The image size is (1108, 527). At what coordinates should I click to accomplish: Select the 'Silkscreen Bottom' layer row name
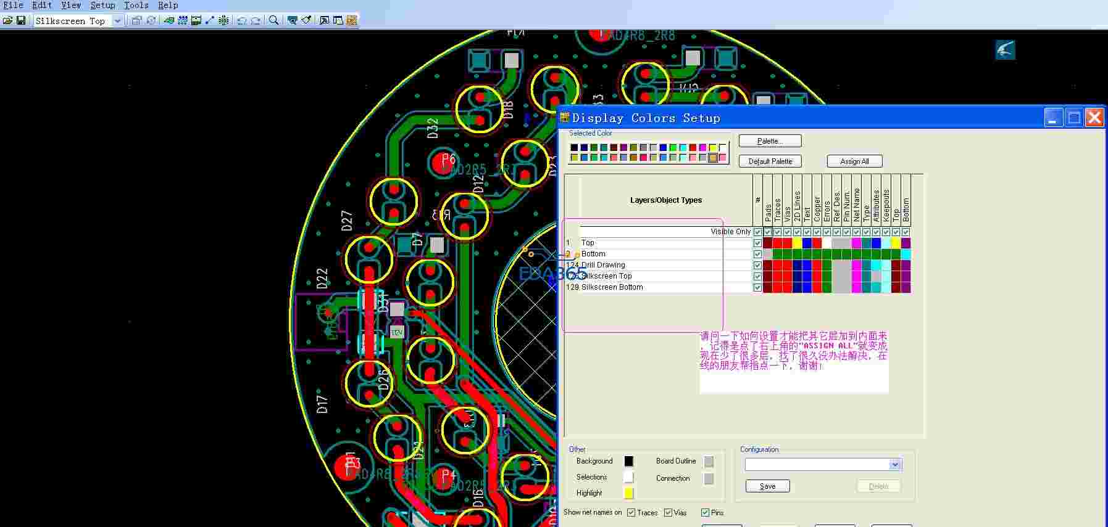[612, 287]
